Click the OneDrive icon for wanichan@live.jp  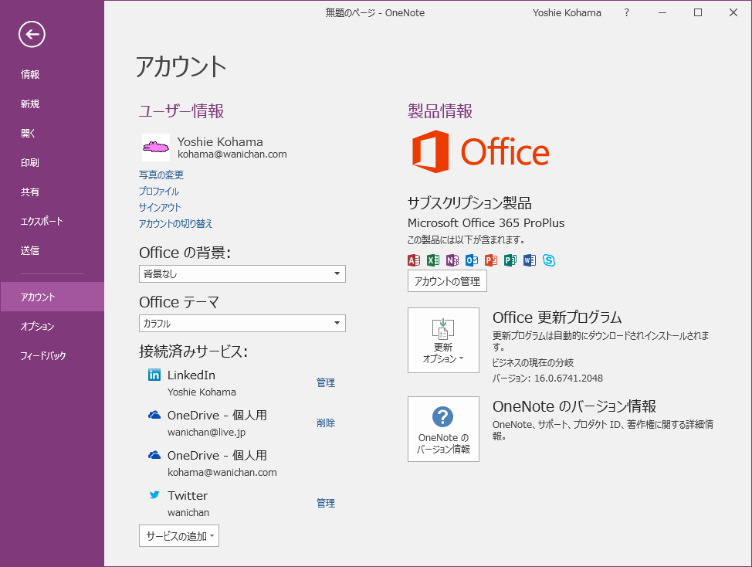154,415
